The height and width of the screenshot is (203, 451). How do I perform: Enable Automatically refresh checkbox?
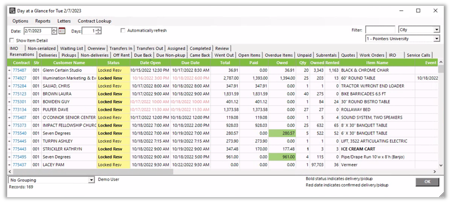[x=123, y=31]
